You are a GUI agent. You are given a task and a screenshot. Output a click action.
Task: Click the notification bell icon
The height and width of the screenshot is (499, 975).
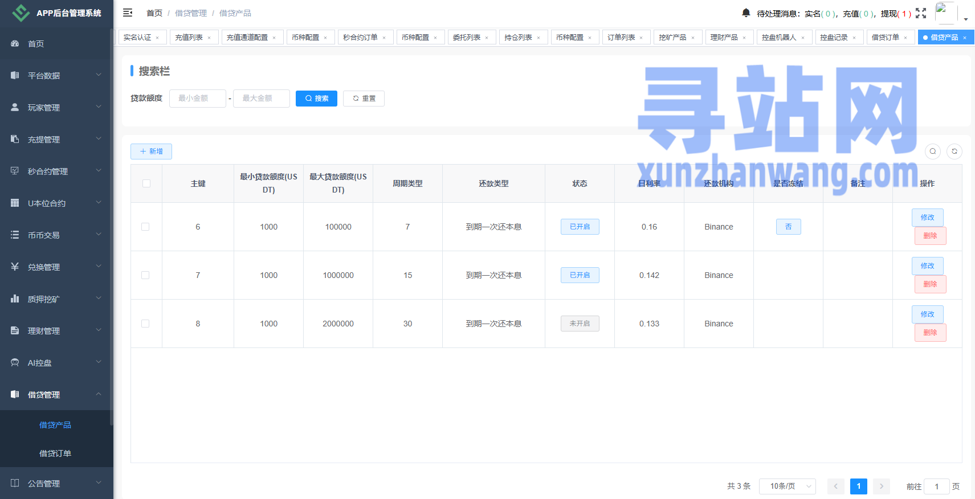746,13
